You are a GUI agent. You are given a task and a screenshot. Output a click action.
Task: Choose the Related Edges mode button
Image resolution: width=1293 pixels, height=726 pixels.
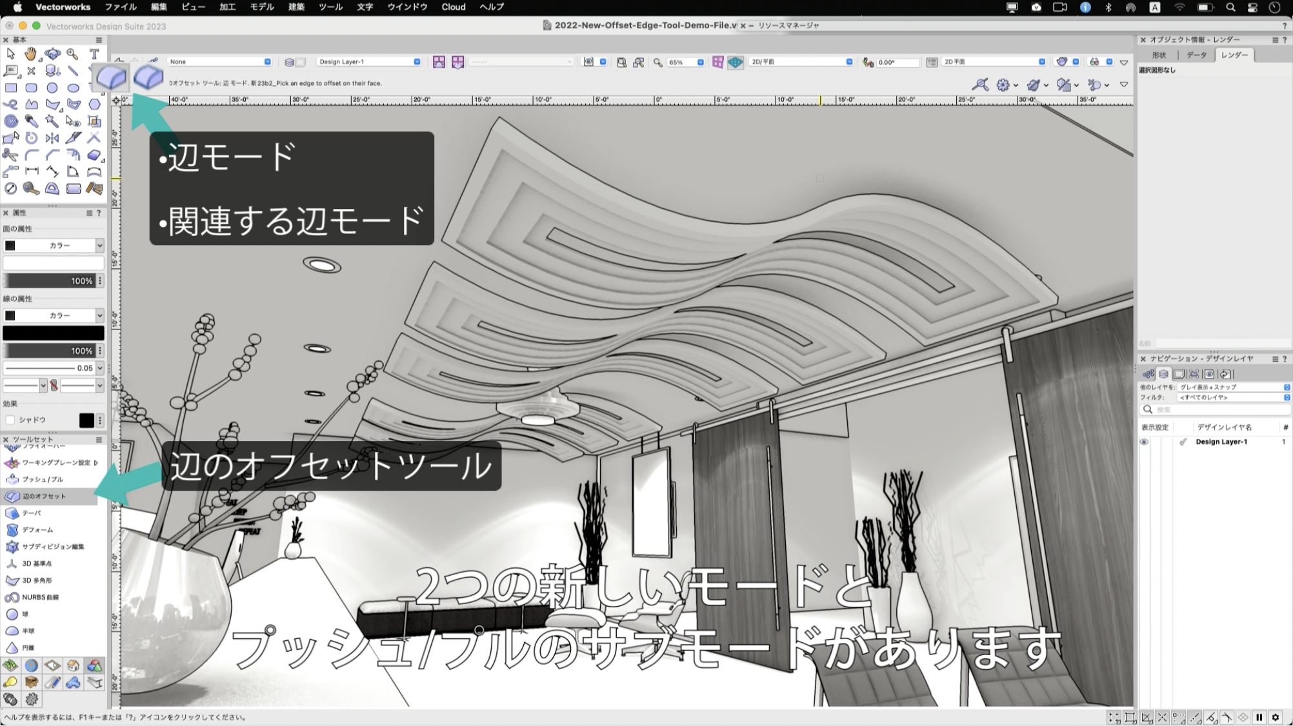tap(148, 77)
